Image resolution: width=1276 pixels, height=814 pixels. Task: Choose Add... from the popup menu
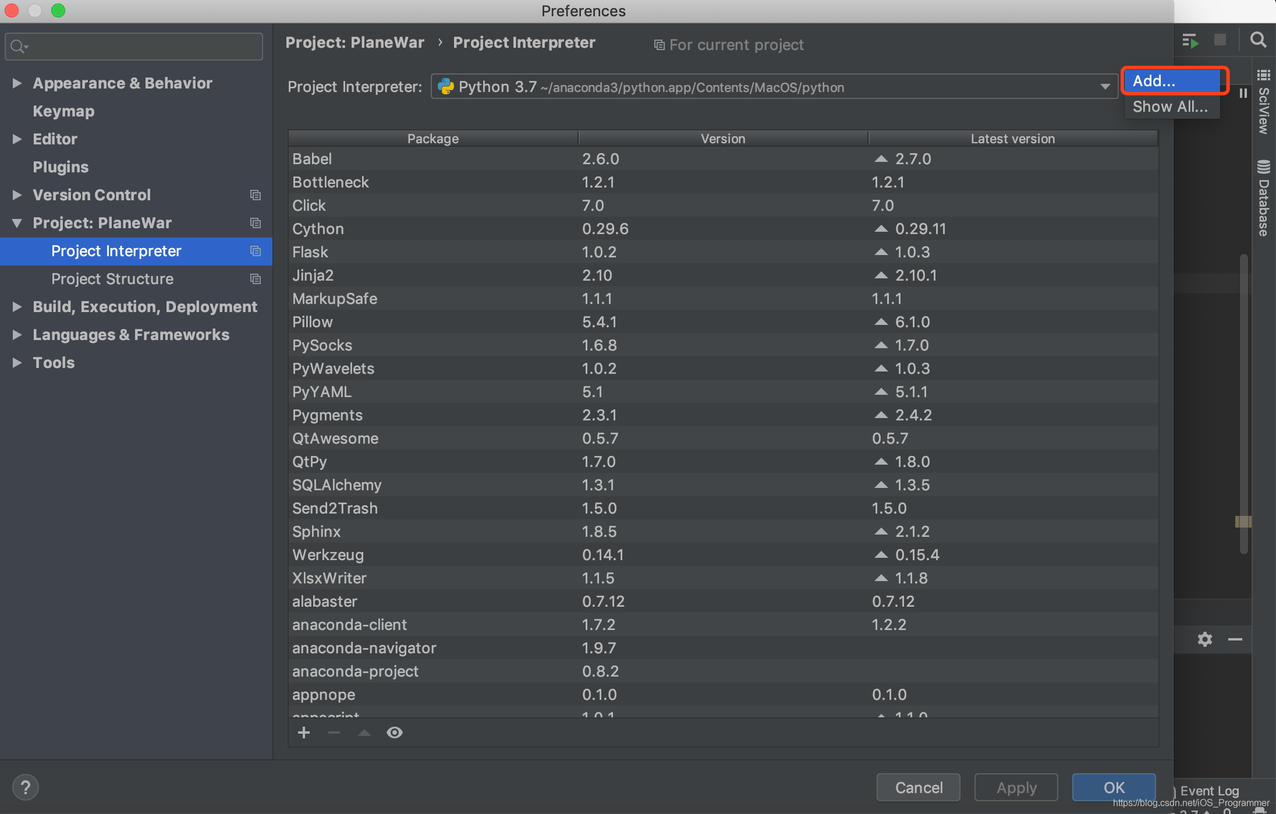(1172, 81)
